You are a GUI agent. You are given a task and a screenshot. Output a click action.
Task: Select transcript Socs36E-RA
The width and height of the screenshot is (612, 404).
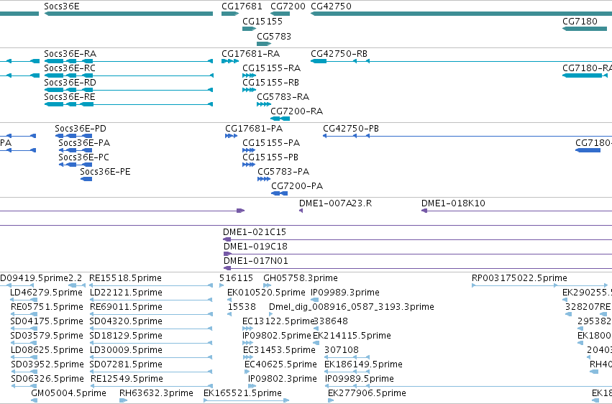(x=70, y=54)
